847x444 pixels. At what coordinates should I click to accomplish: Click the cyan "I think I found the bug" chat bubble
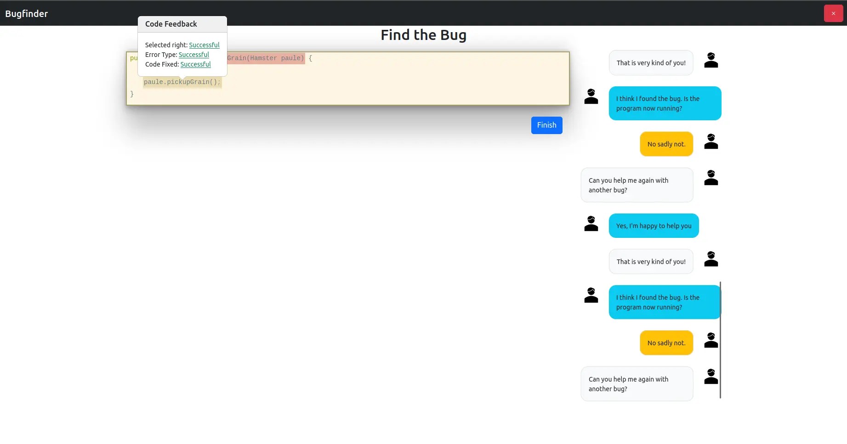[665, 103]
